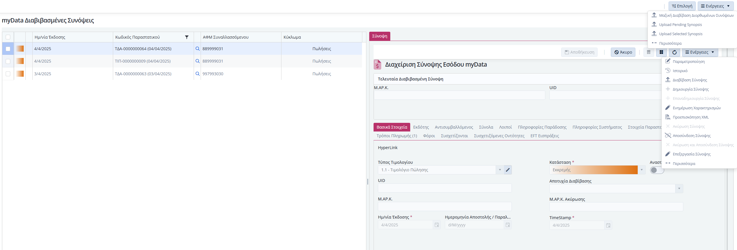Check the row ΤΙΠ-0000000009 checkbox
The height and width of the screenshot is (250, 737).
(8, 61)
